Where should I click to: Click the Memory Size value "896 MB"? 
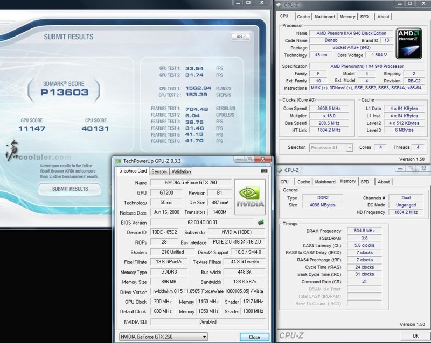(x=169, y=282)
